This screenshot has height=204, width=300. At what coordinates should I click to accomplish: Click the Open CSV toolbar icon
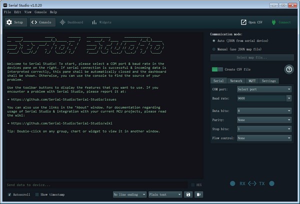[252, 22]
